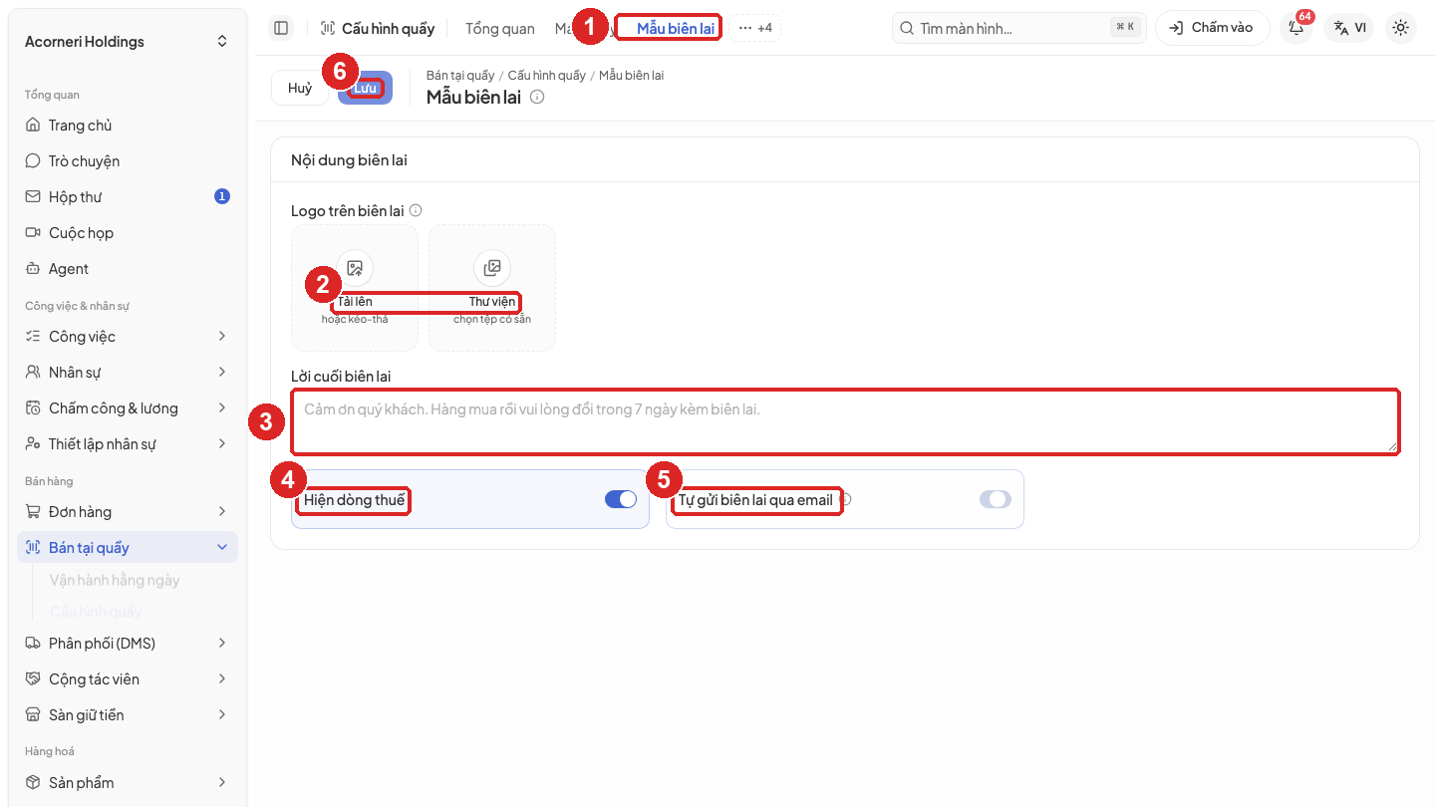Open Trò chuyện via its chat bubble icon

[33, 161]
